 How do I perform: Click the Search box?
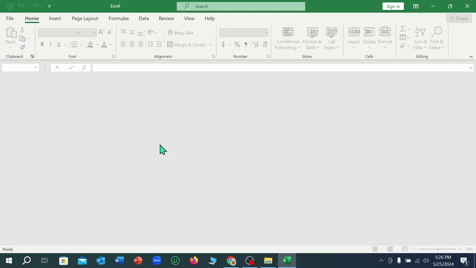tap(241, 6)
